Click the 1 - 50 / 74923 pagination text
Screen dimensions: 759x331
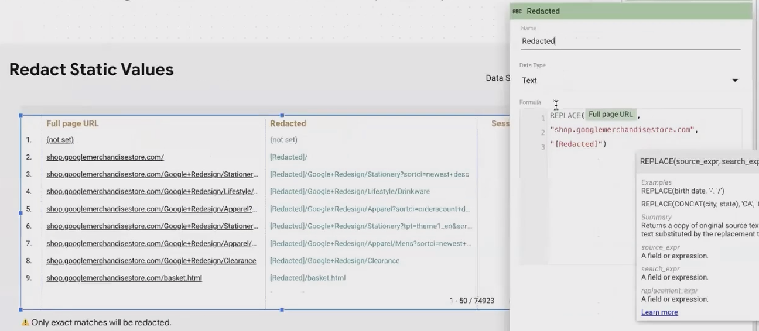click(472, 301)
